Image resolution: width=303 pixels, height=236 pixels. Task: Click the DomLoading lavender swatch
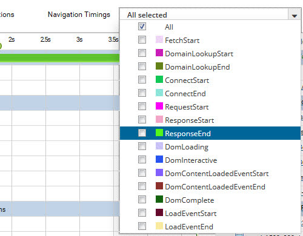coord(159,146)
